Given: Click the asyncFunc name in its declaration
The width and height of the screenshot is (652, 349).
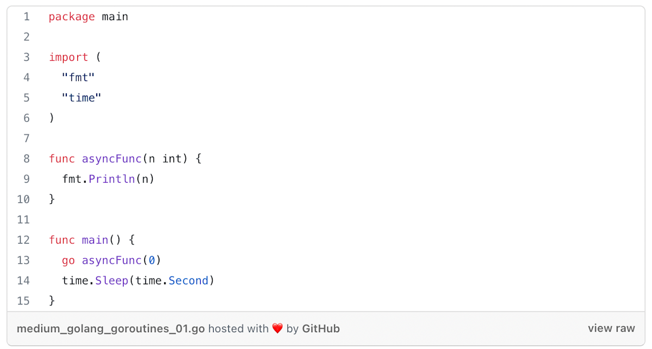Looking at the screenshot, I should pos(111,159).
